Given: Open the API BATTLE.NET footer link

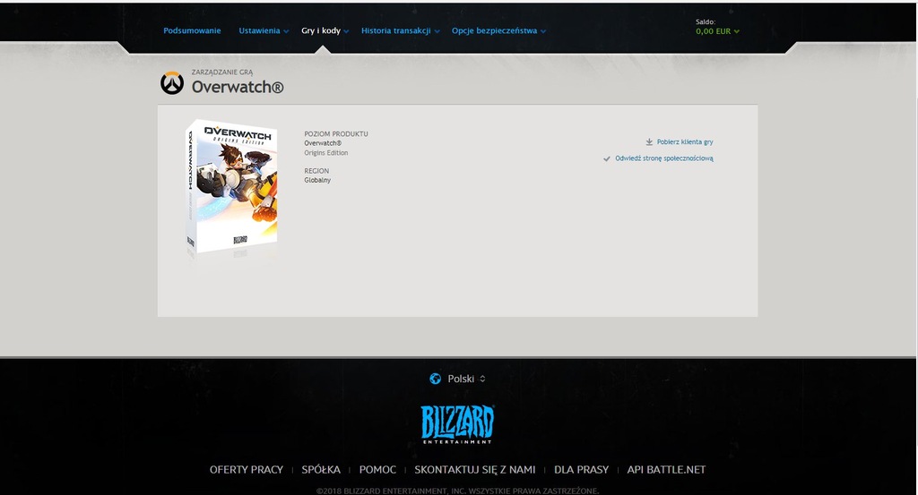Looking at the screenshot, I should click(x=666, y=469).
